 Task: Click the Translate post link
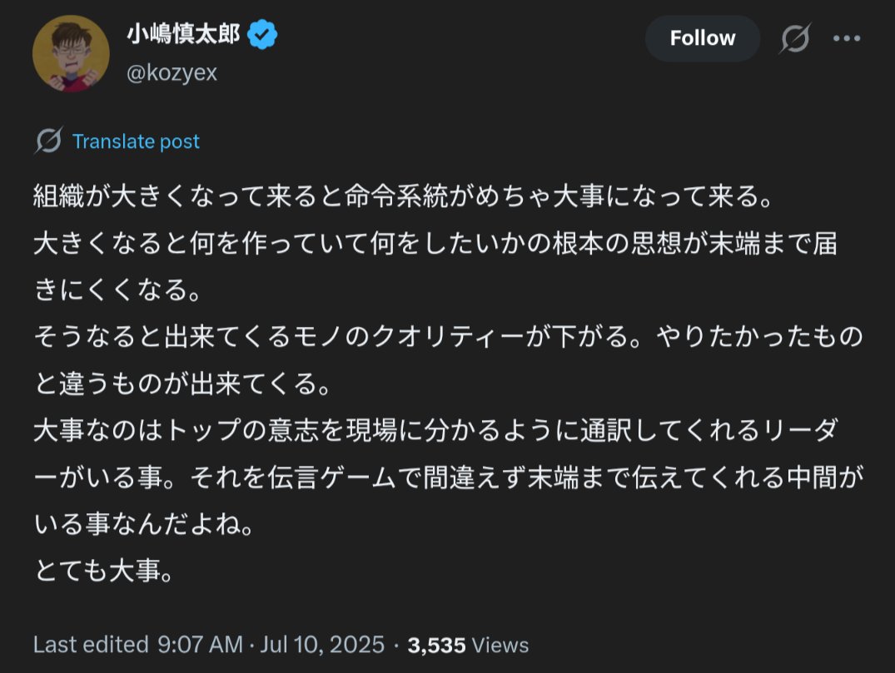[136, 141]
